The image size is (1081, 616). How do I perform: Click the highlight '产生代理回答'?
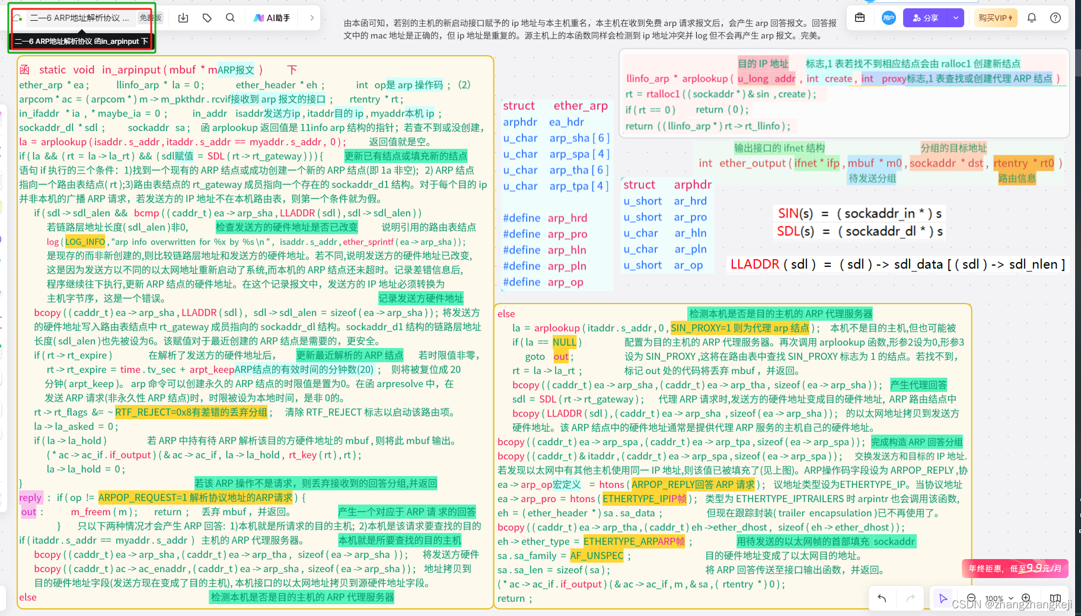click(x=919, y=385)
